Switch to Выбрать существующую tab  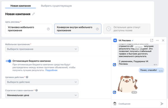click(x=56, y=6)
